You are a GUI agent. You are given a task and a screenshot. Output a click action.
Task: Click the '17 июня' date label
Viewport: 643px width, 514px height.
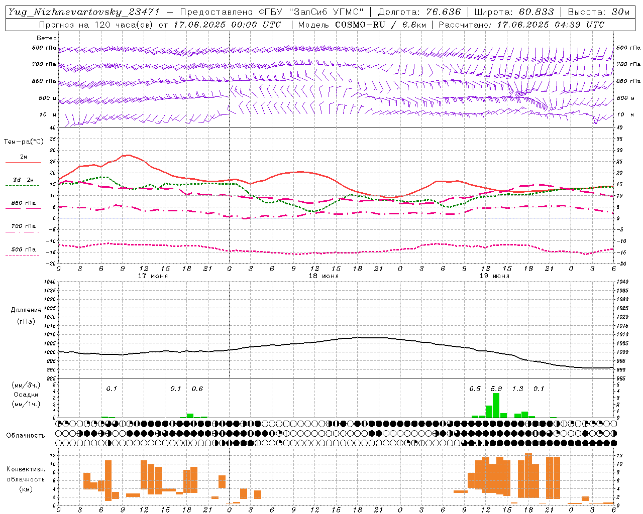point(153,276)
